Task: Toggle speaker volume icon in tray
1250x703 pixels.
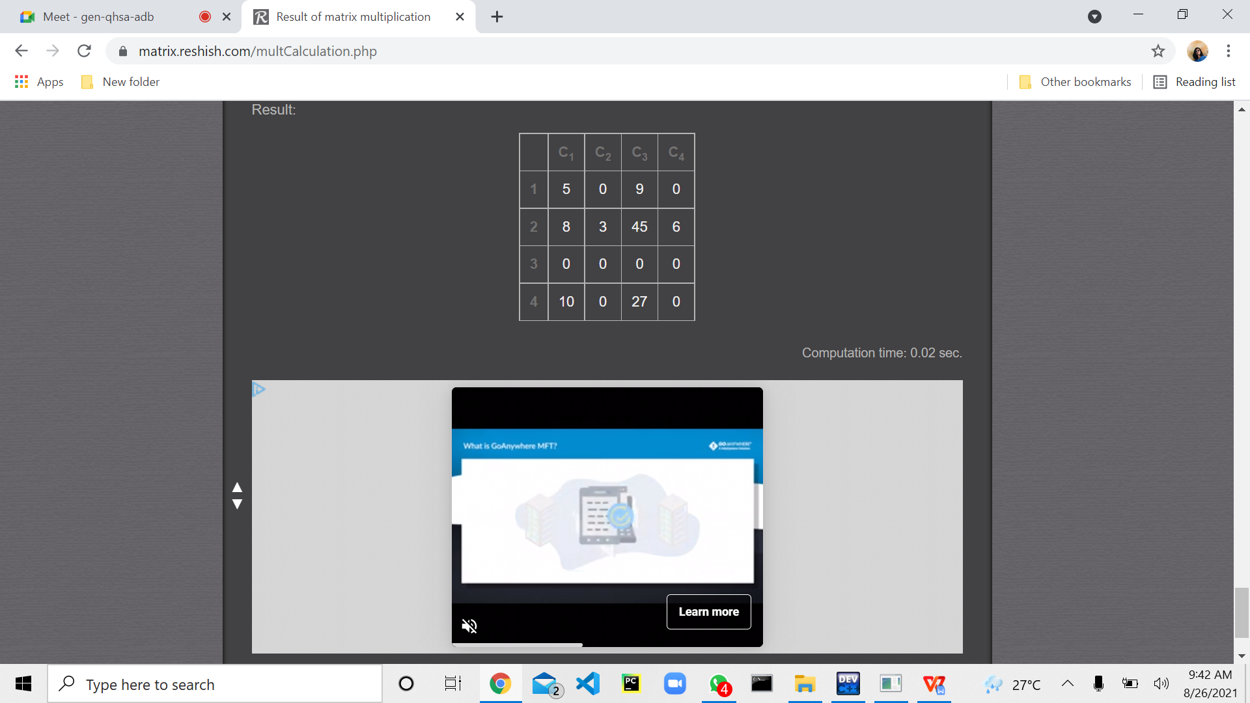Action: click(1161, 683)
